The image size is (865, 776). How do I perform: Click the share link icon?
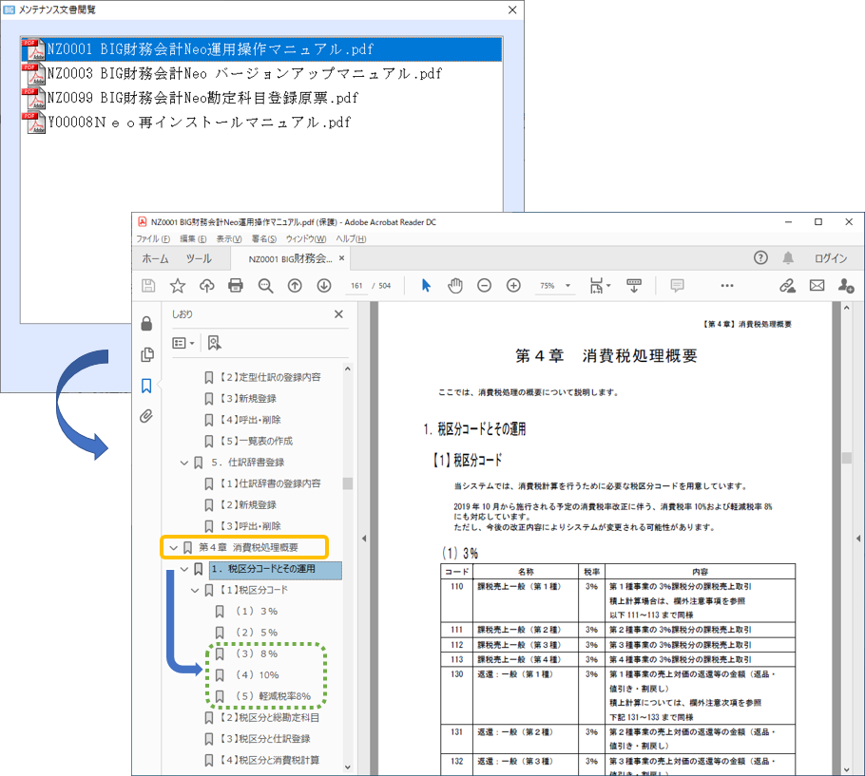point(787,286)
